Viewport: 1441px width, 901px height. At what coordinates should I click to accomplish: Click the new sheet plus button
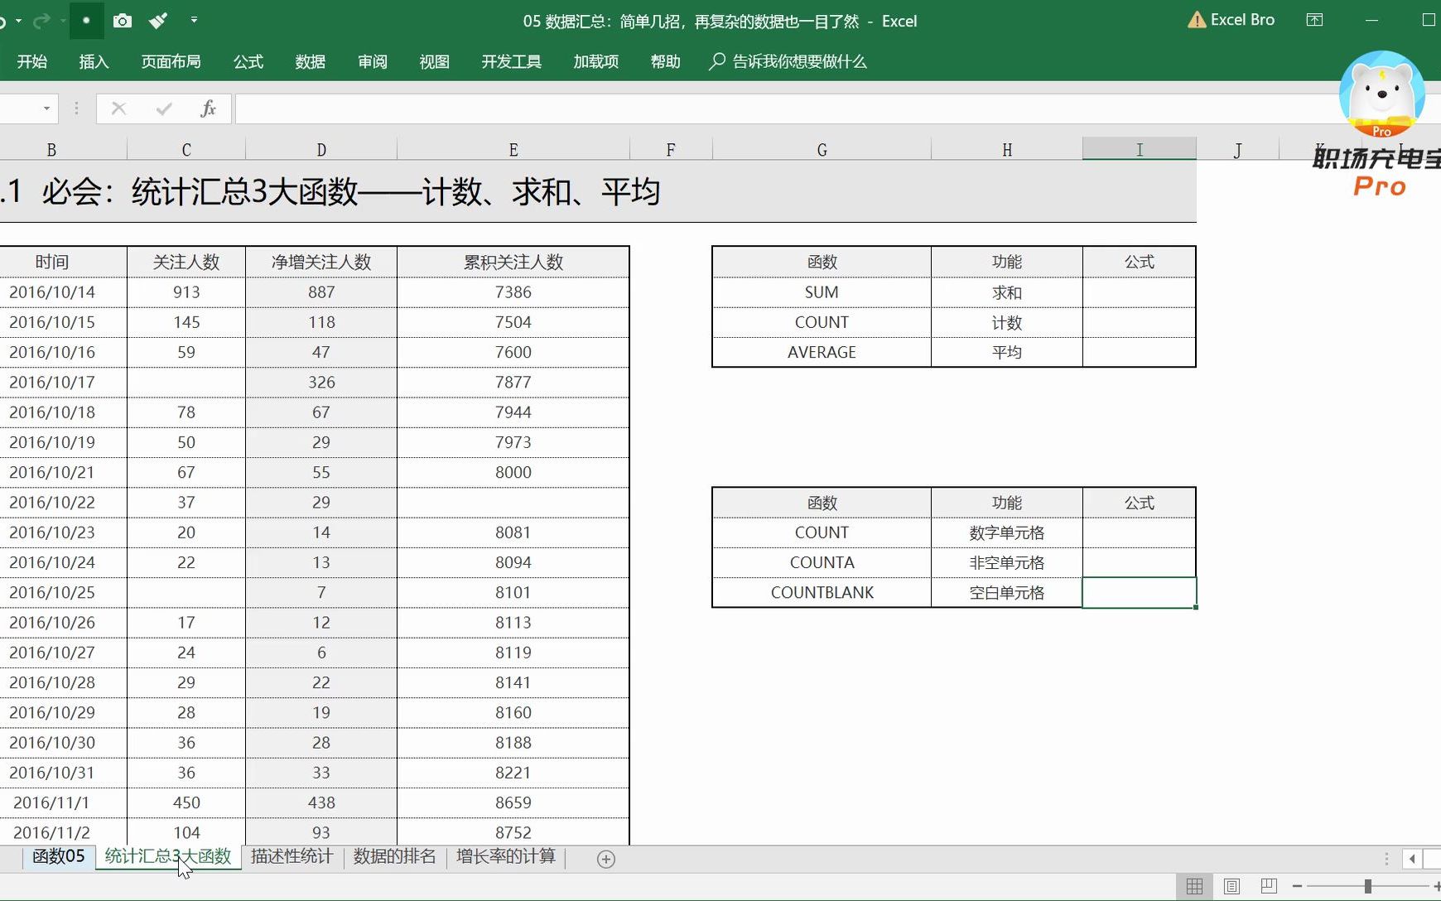pos(606,859)
